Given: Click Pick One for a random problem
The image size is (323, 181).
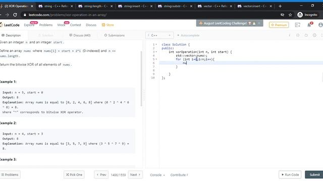Looking at the screenshot, I should [74, 174].
